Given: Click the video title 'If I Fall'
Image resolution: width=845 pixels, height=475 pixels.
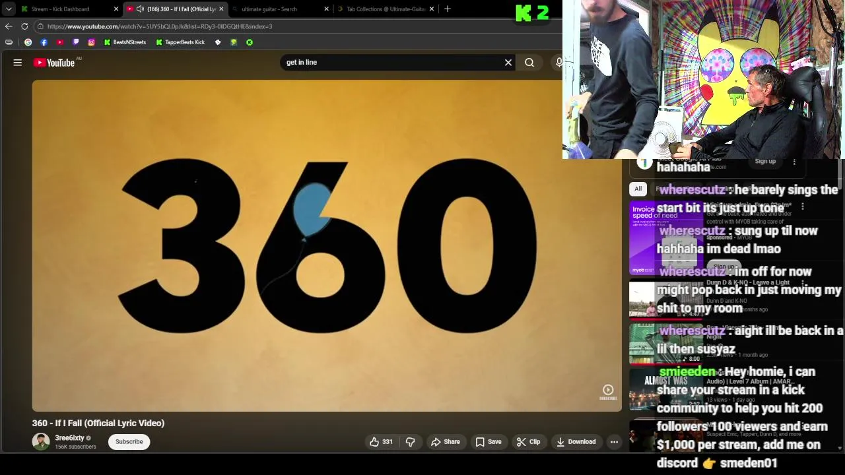Looking at the screenshot, I should [x=98, y=423].
